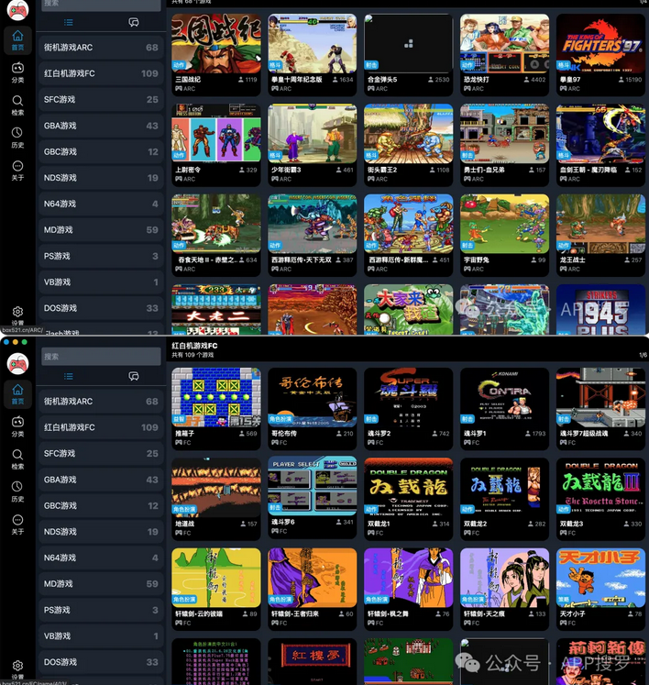The width and height of the screenshot is (649, 685).
Task: Open DOS游戏 category in lower window
Action: pyautogui.click(x=101, y=662)
